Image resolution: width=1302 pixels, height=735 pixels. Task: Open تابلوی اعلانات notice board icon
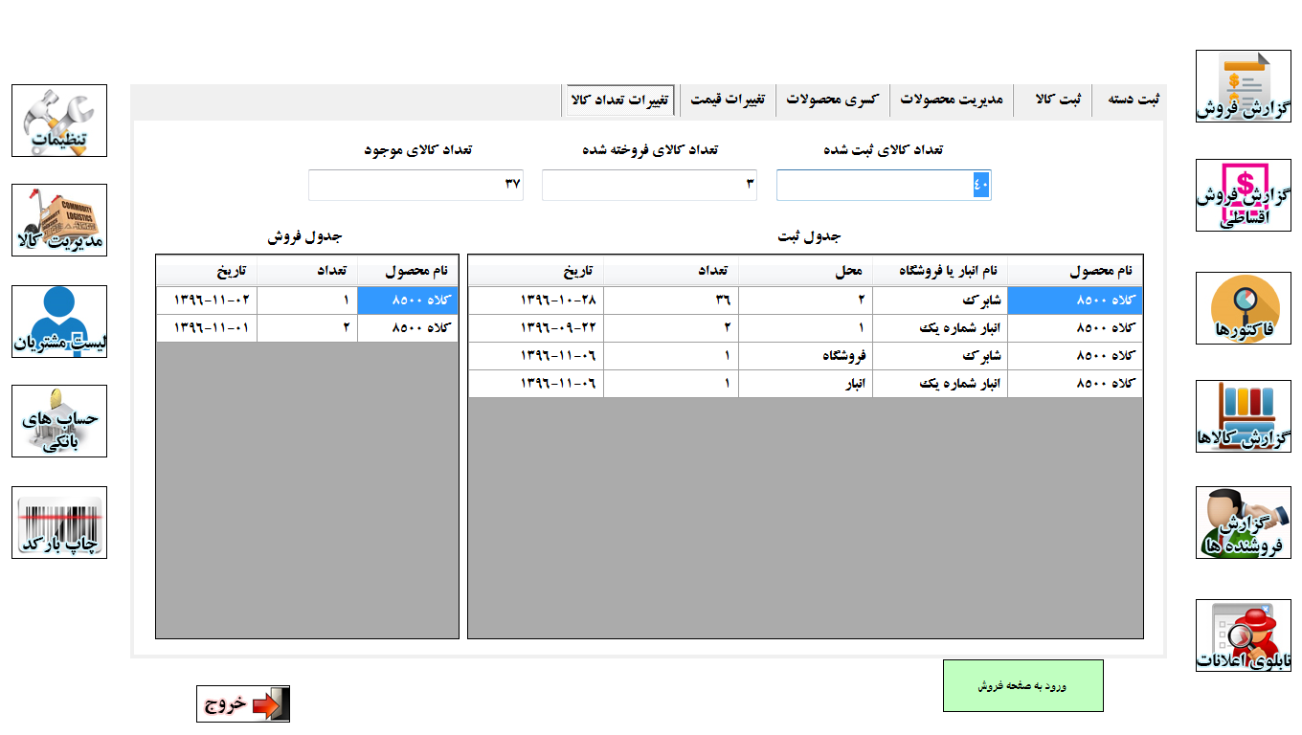pyautogui.click(x=1243, y=635)
